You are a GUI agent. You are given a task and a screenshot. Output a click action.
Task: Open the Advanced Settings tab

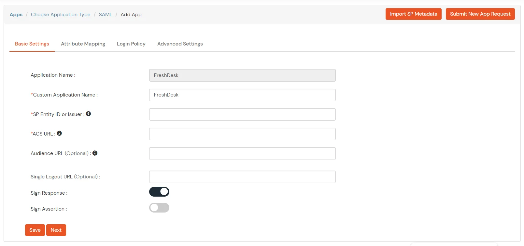point(180,44)
